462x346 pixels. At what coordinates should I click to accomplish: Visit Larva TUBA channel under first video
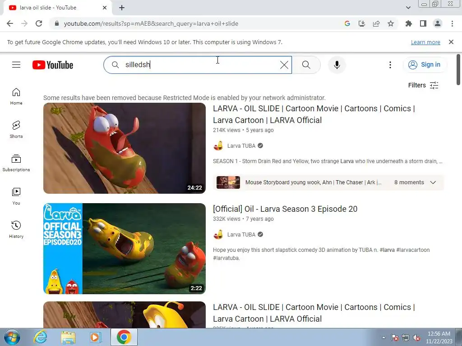[241, 146]
